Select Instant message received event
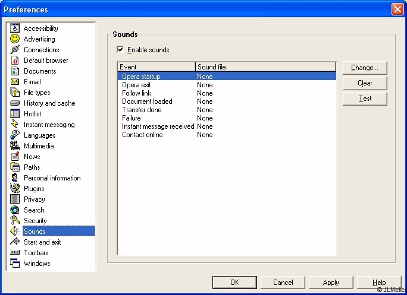The width and height of the screenshot is (407, 295). coord(227,126)
